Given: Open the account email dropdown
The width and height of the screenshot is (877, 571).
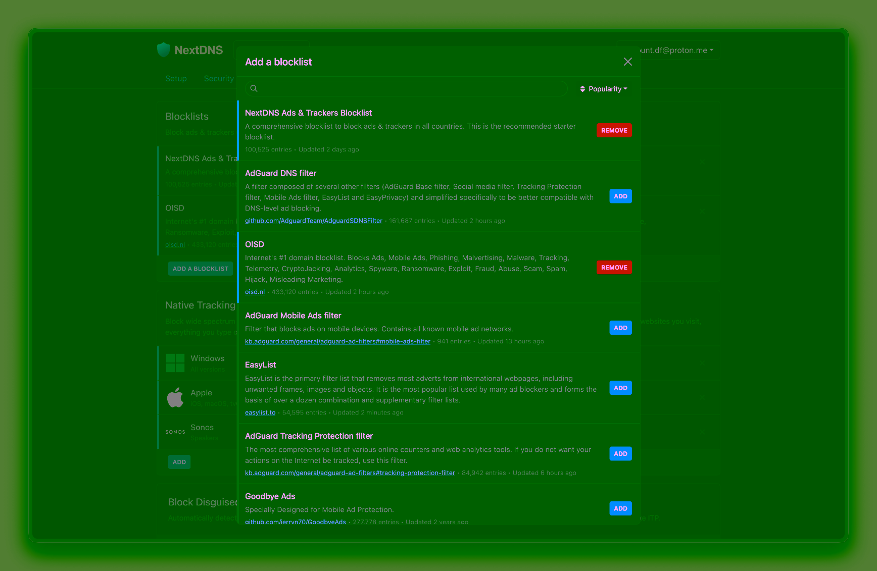Looking at the screenshot, I should coord(677,50).
